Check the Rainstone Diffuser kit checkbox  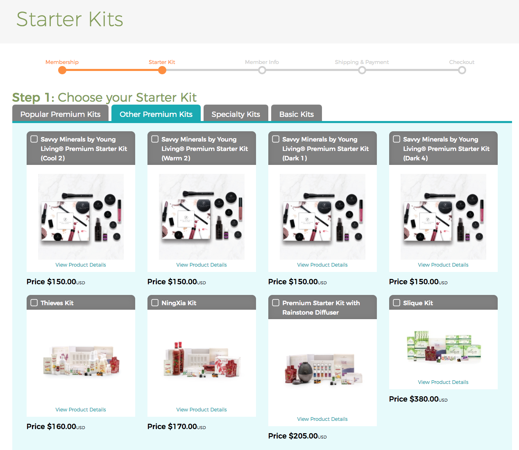pos(276,303)
